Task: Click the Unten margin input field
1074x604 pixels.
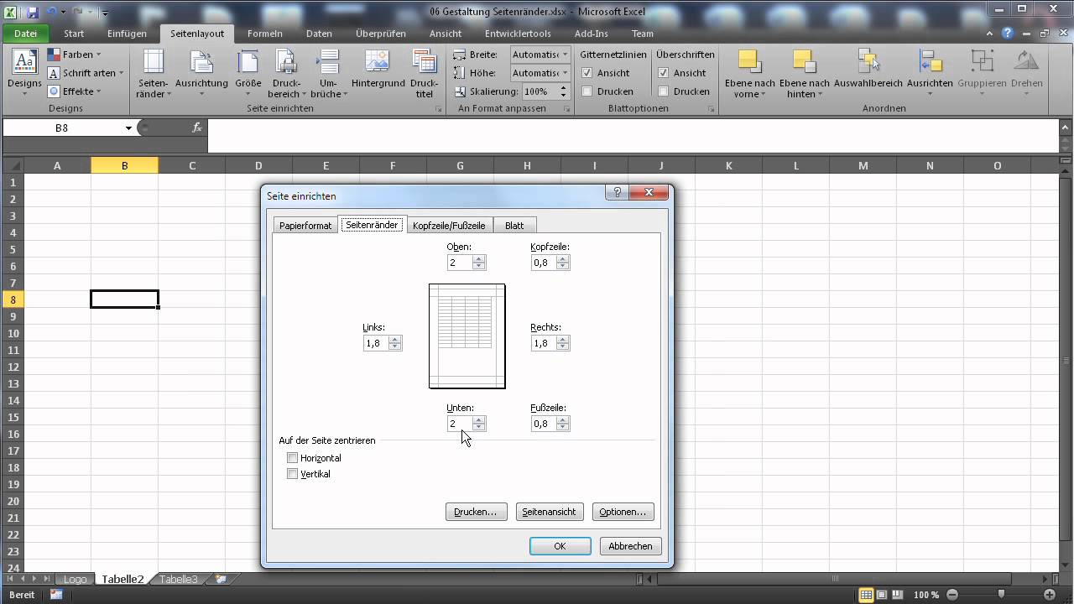Action: point(459,424)
